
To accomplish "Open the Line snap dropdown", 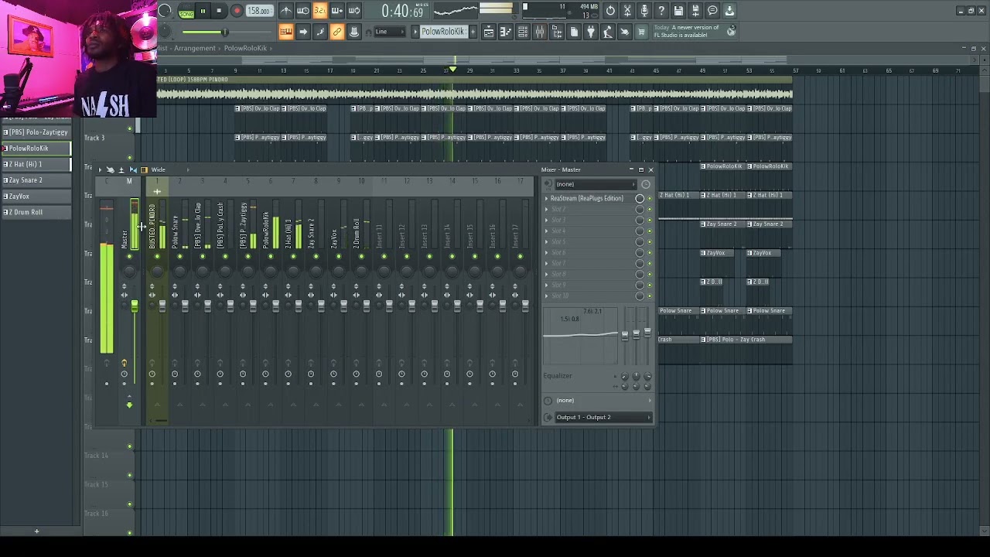I will [x=390, y=32].
